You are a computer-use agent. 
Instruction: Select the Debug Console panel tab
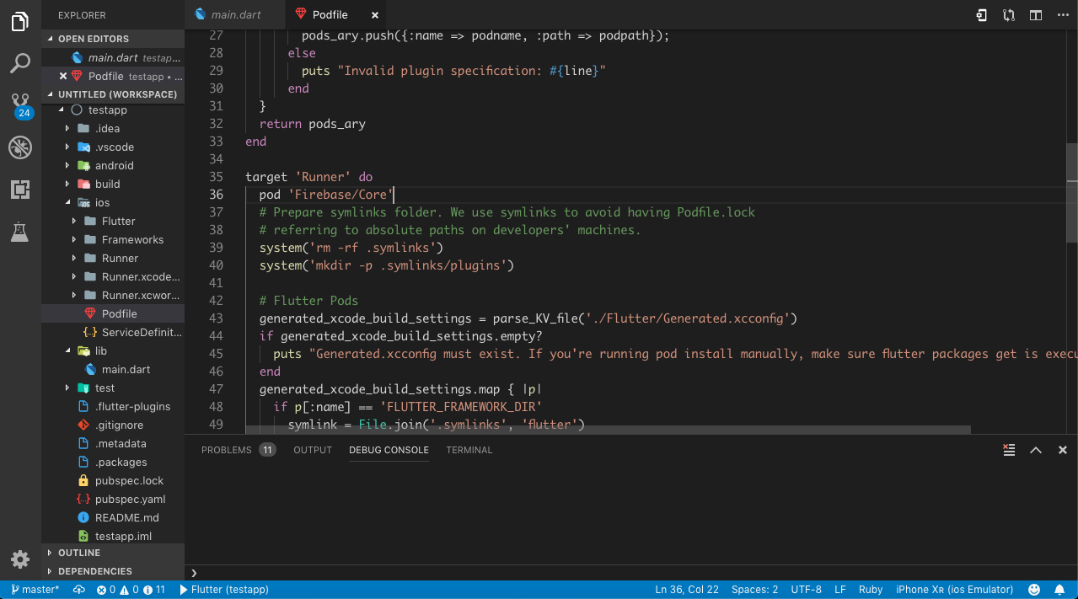pos(389,450)
